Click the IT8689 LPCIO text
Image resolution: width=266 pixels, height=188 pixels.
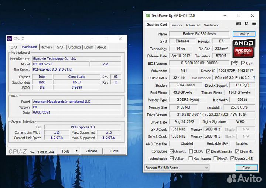(x=77, y=87)
